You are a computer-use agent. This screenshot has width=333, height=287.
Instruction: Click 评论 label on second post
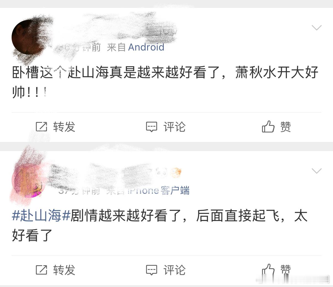175,270
